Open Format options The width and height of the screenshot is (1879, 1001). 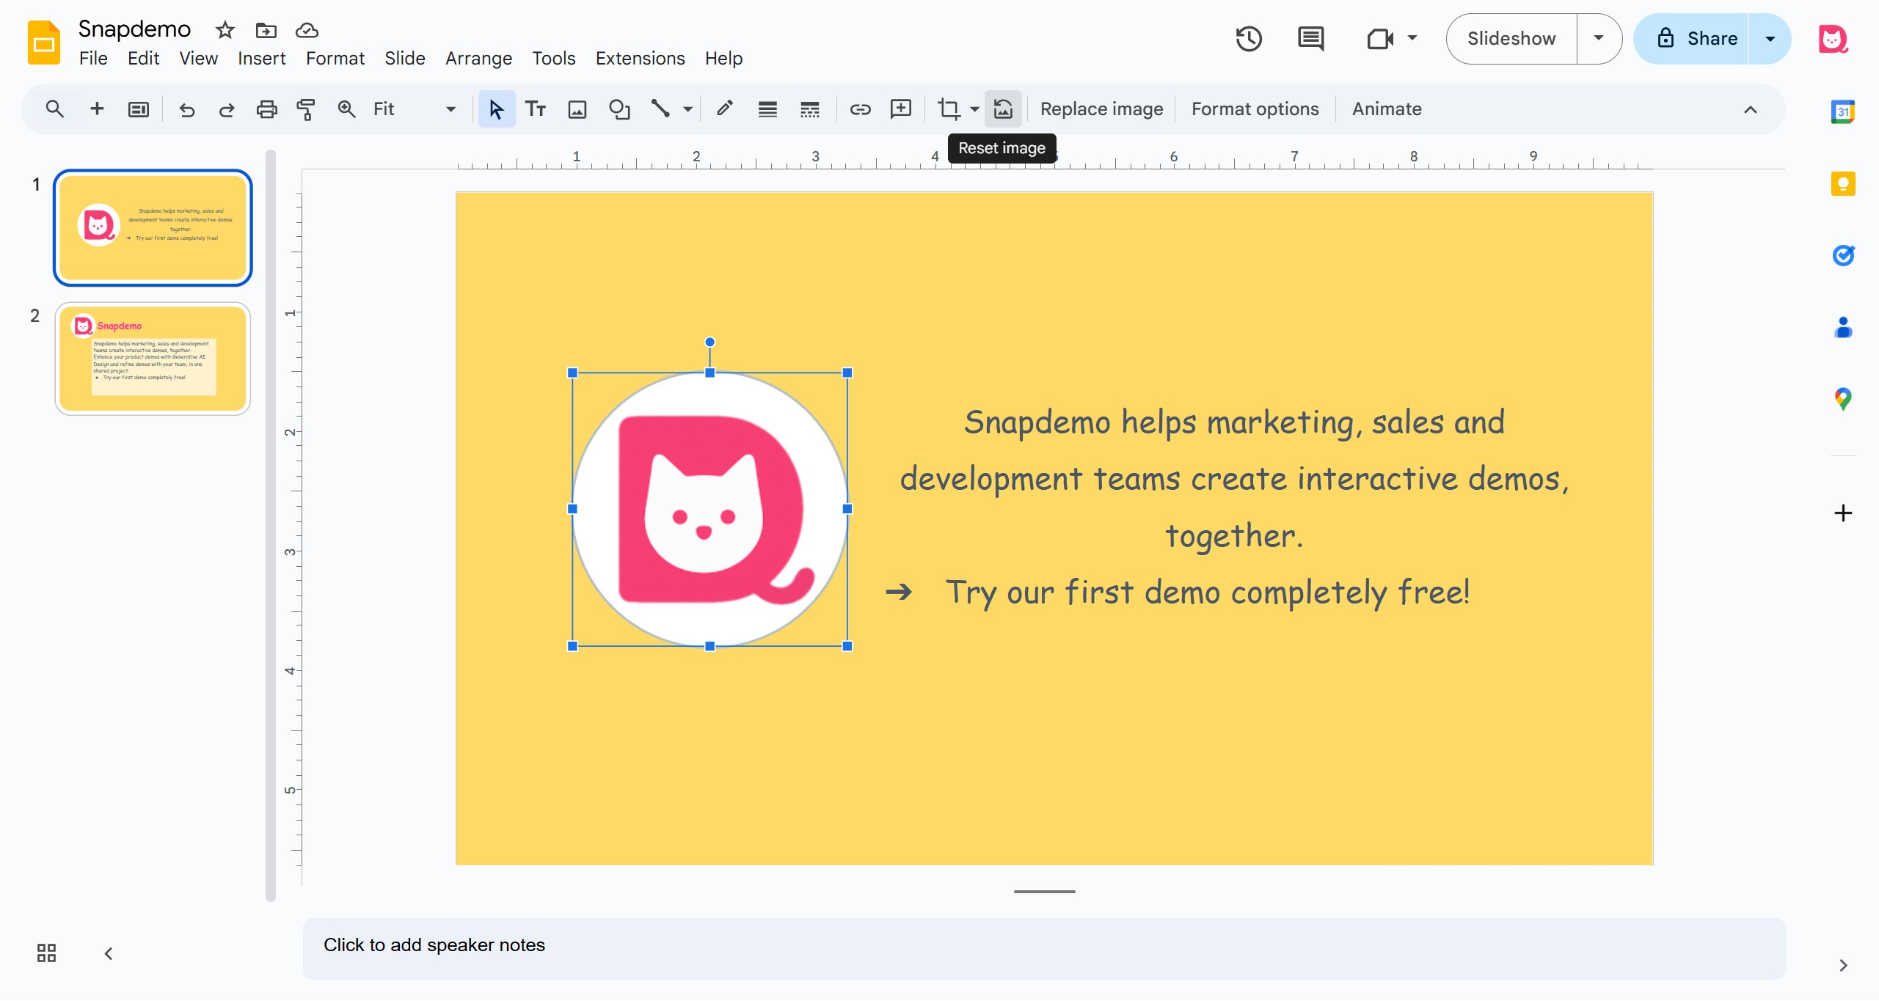[1255, 109]
